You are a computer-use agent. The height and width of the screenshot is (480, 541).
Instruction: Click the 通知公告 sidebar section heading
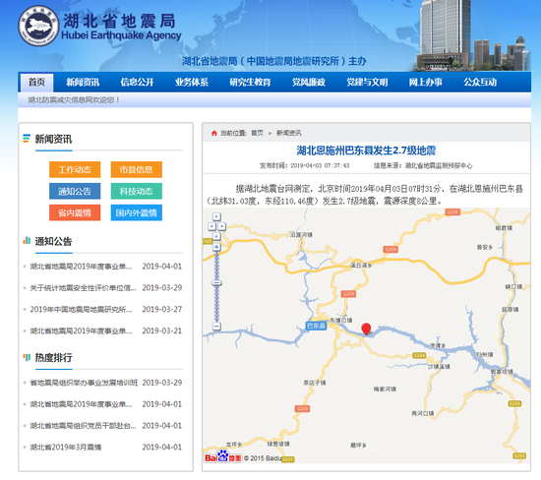53,241
